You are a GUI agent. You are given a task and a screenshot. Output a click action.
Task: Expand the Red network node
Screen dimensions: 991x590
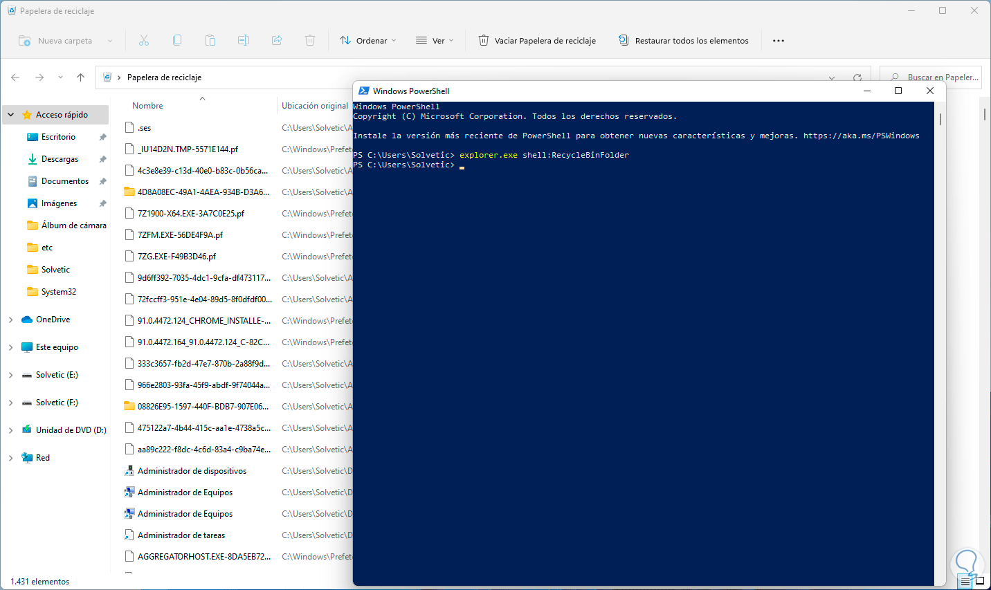[x=11, y=458]
